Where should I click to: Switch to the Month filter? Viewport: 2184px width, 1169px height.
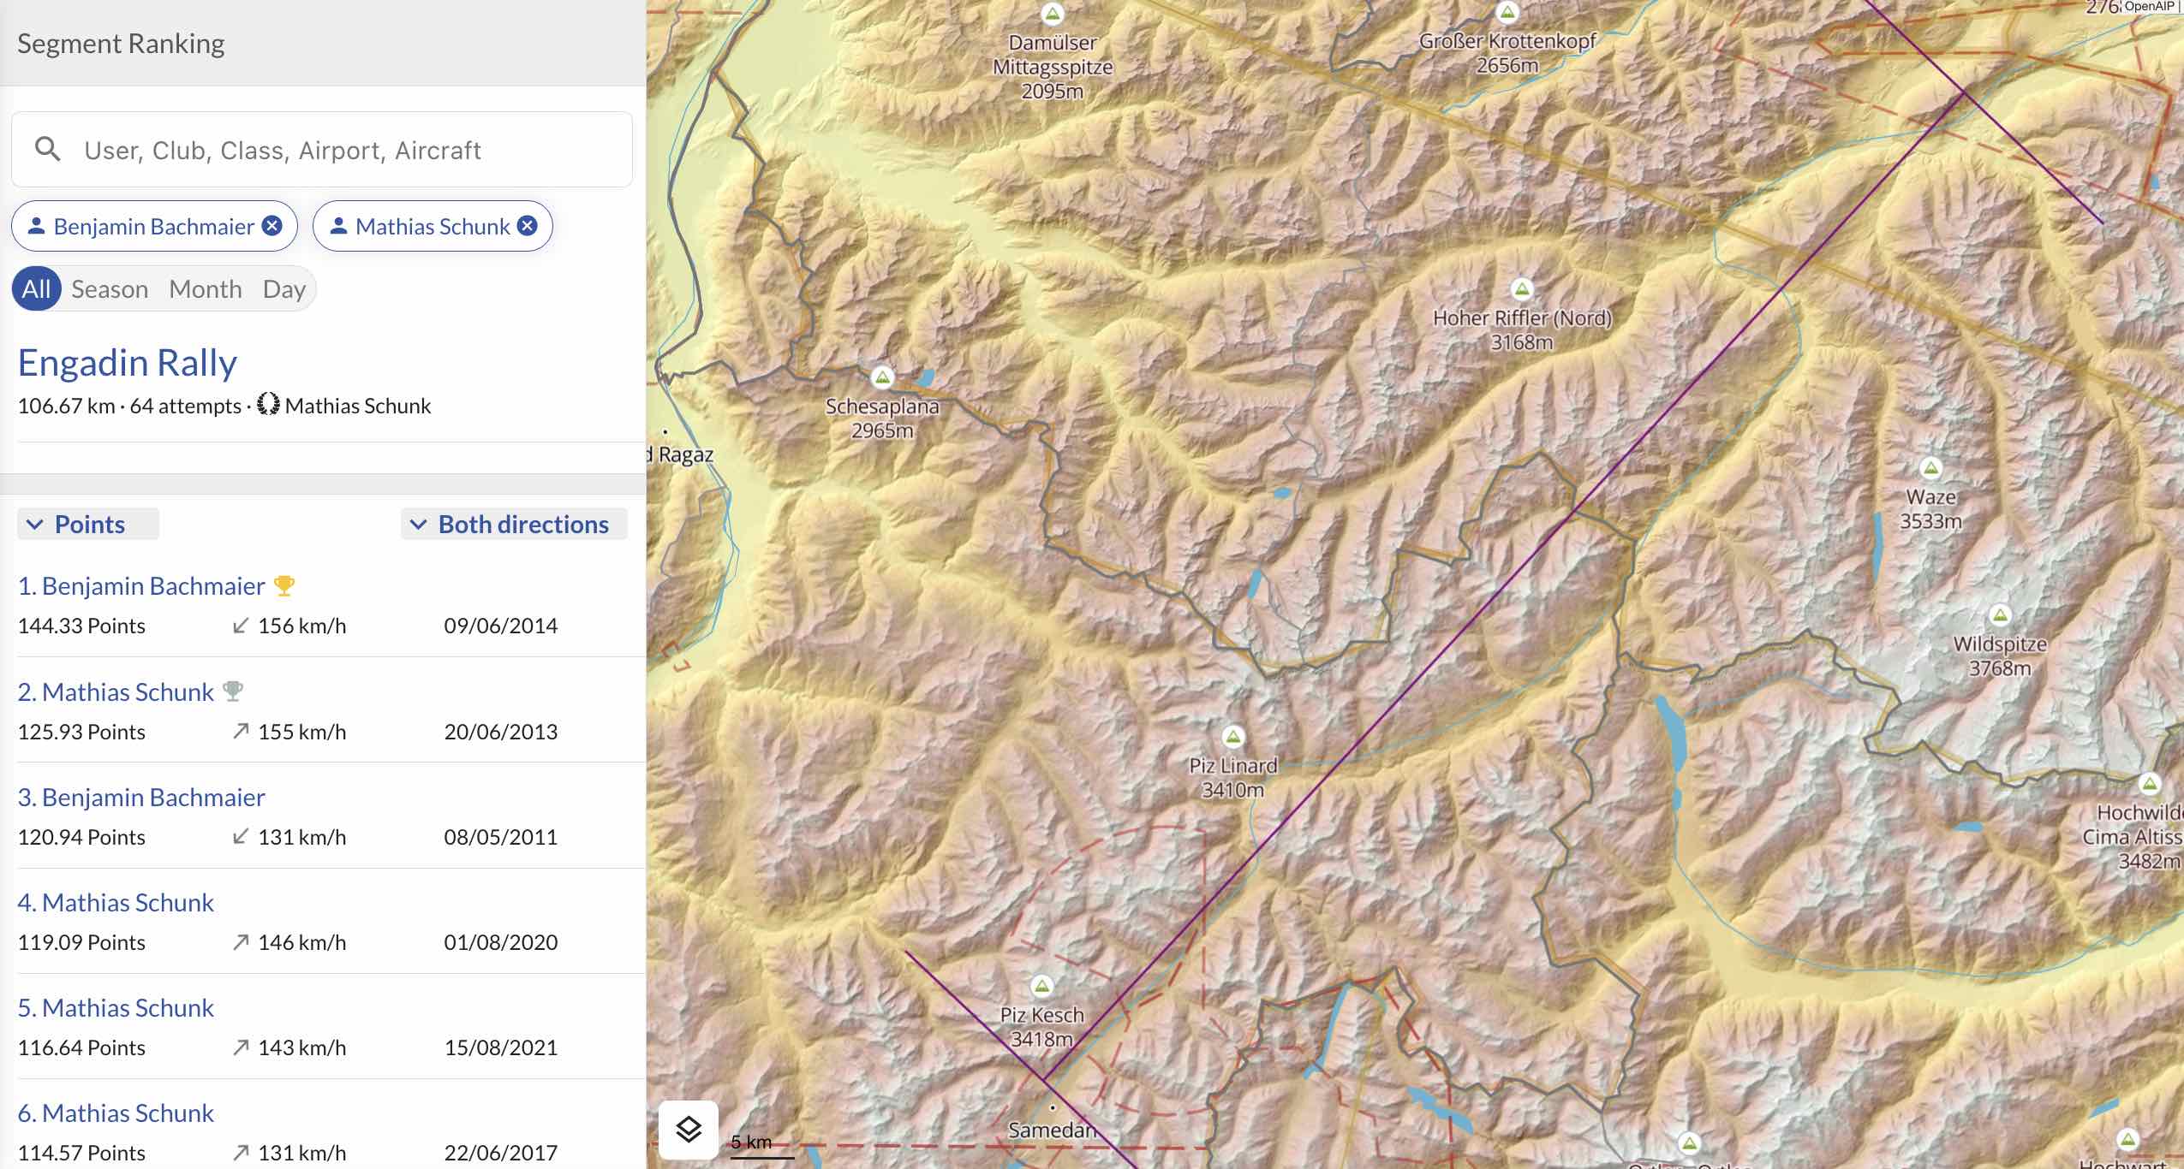[x=206, y=289]
